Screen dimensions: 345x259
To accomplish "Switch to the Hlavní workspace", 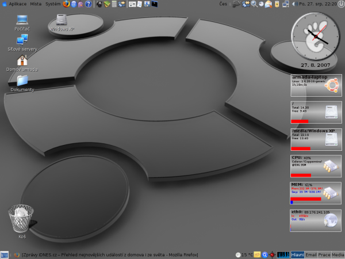I will pyautogui.click(x=297, y=255).
